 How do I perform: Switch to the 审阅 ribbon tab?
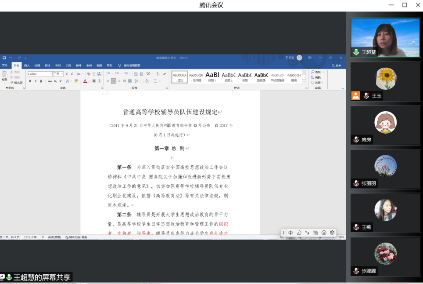(89, 66)
